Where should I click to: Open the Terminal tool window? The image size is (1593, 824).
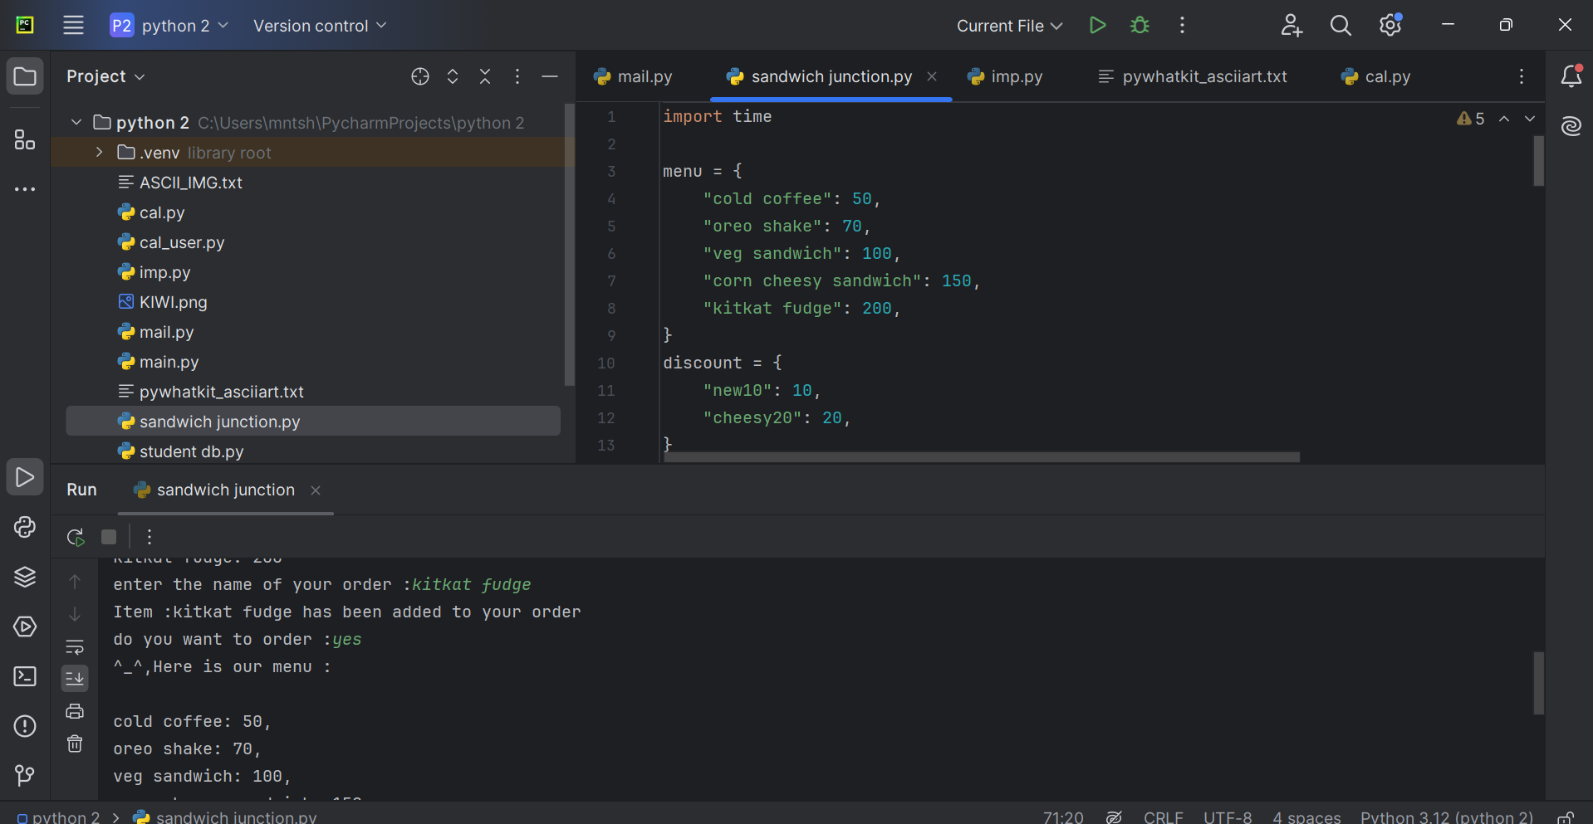point(25,676)
